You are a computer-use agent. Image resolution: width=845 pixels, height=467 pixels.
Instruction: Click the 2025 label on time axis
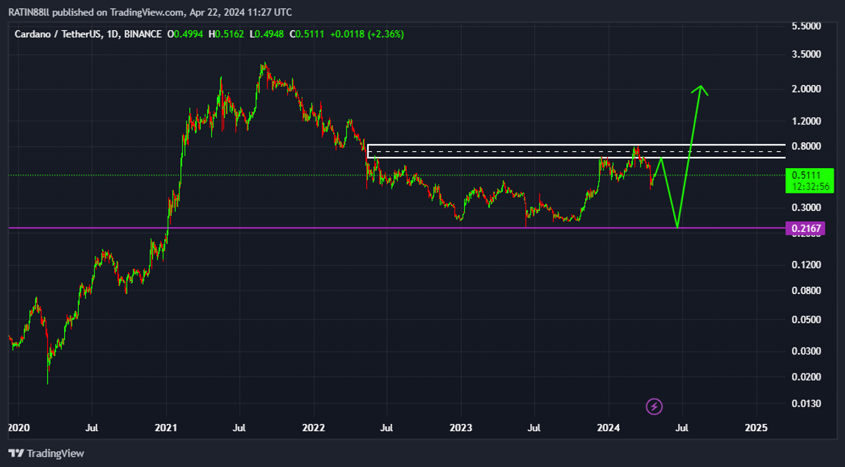point(756,428)
